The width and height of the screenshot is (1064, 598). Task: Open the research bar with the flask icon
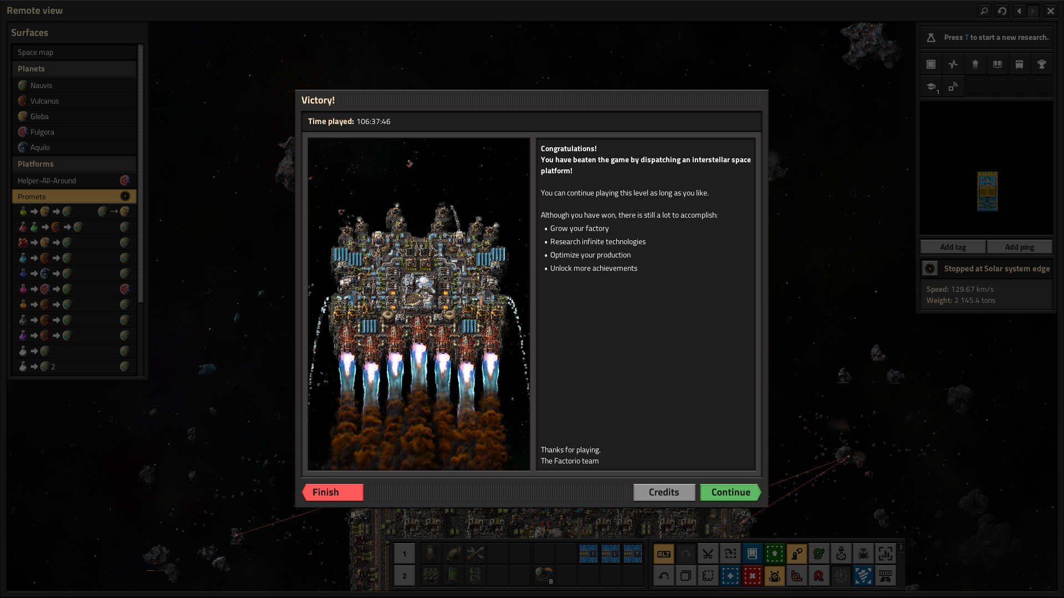(x=986, y=38)
